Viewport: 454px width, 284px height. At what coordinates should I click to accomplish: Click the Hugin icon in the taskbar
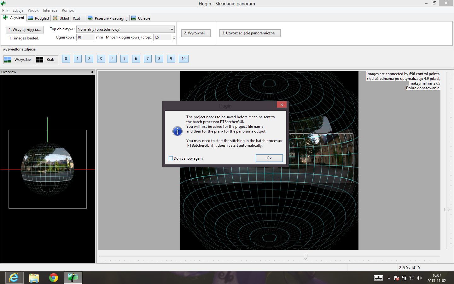[x=73, y=278]
